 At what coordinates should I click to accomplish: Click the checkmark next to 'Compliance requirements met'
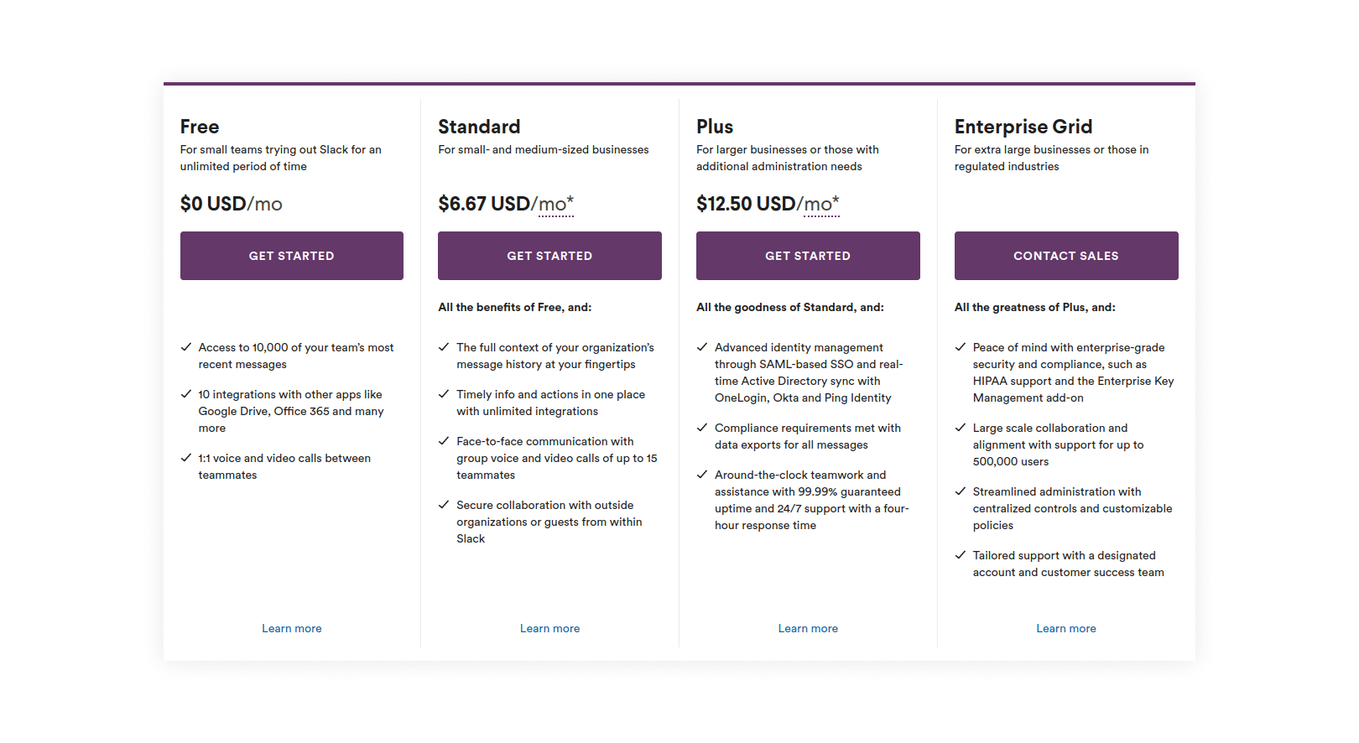click(702, 428)
